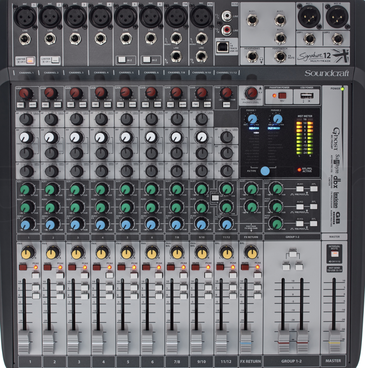Click the PARAM 2 DLY/MOD knob
Viewport: 365px width, 368px height.
[277, 120]
